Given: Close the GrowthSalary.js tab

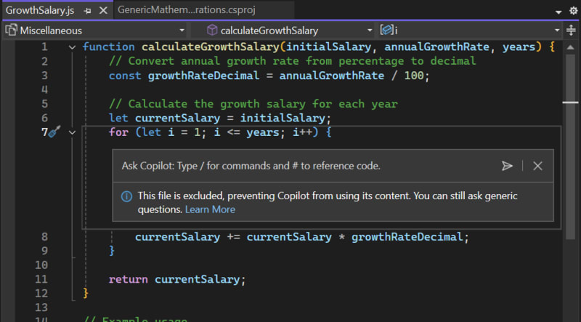Looking at the screenshot, I should click(102, 11).
